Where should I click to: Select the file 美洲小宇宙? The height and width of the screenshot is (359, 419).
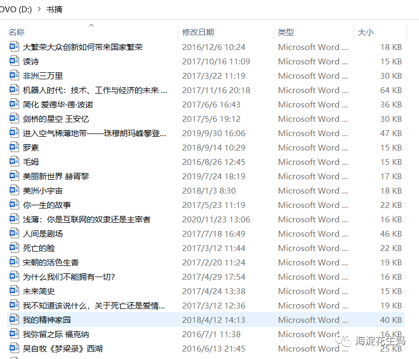point(43,191)
